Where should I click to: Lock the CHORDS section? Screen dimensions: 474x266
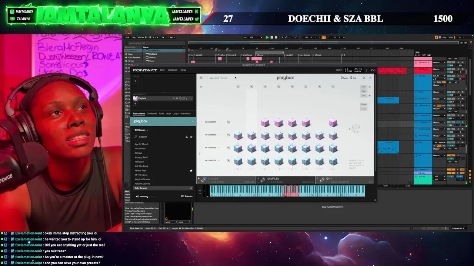[x=198, y=179]
